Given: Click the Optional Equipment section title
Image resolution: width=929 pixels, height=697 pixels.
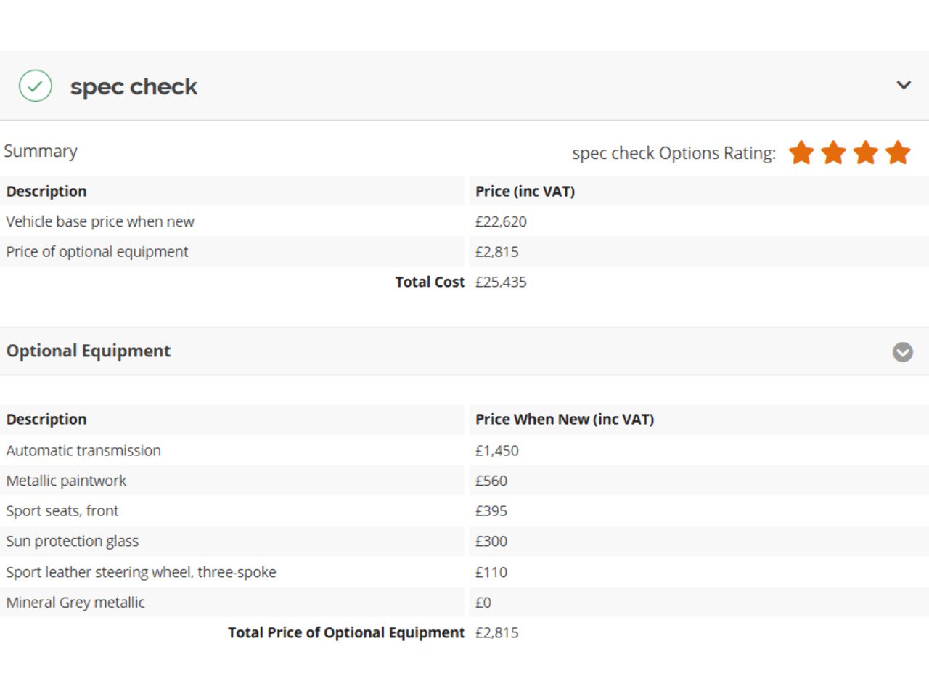Looking at the screenshot, I should tap(89, 351).
